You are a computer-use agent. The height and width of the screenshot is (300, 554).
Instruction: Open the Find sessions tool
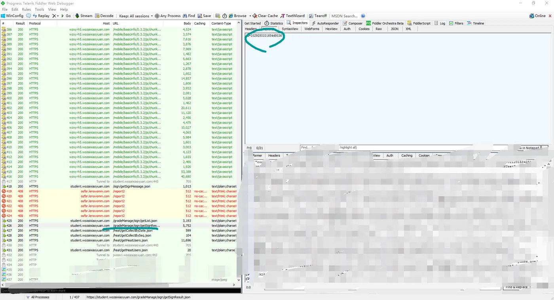click(x=189, y=16)
